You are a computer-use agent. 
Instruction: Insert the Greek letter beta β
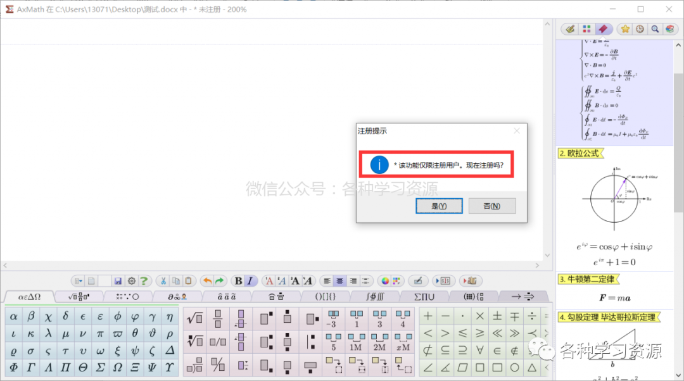30,316
